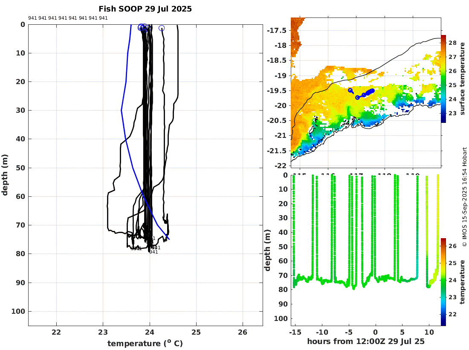Screen dimensions: 469x350
Task: Click the isolated blue circle marker near 24.3°C
Action: pos(162,28)
